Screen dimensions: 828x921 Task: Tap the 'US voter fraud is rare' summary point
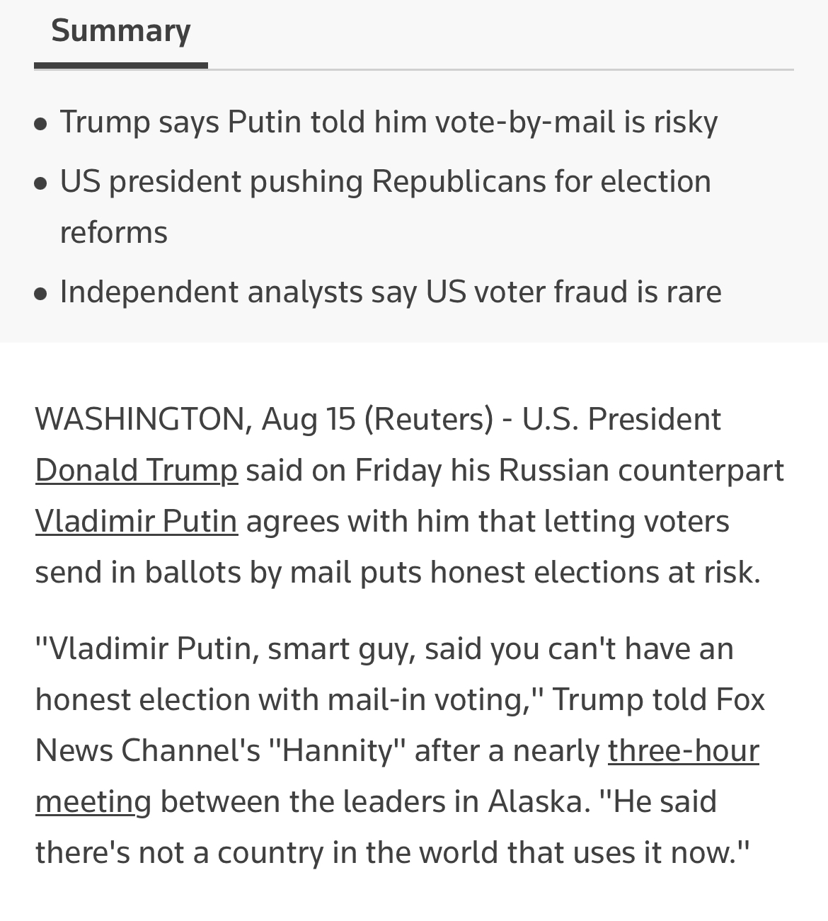[391, 292]
